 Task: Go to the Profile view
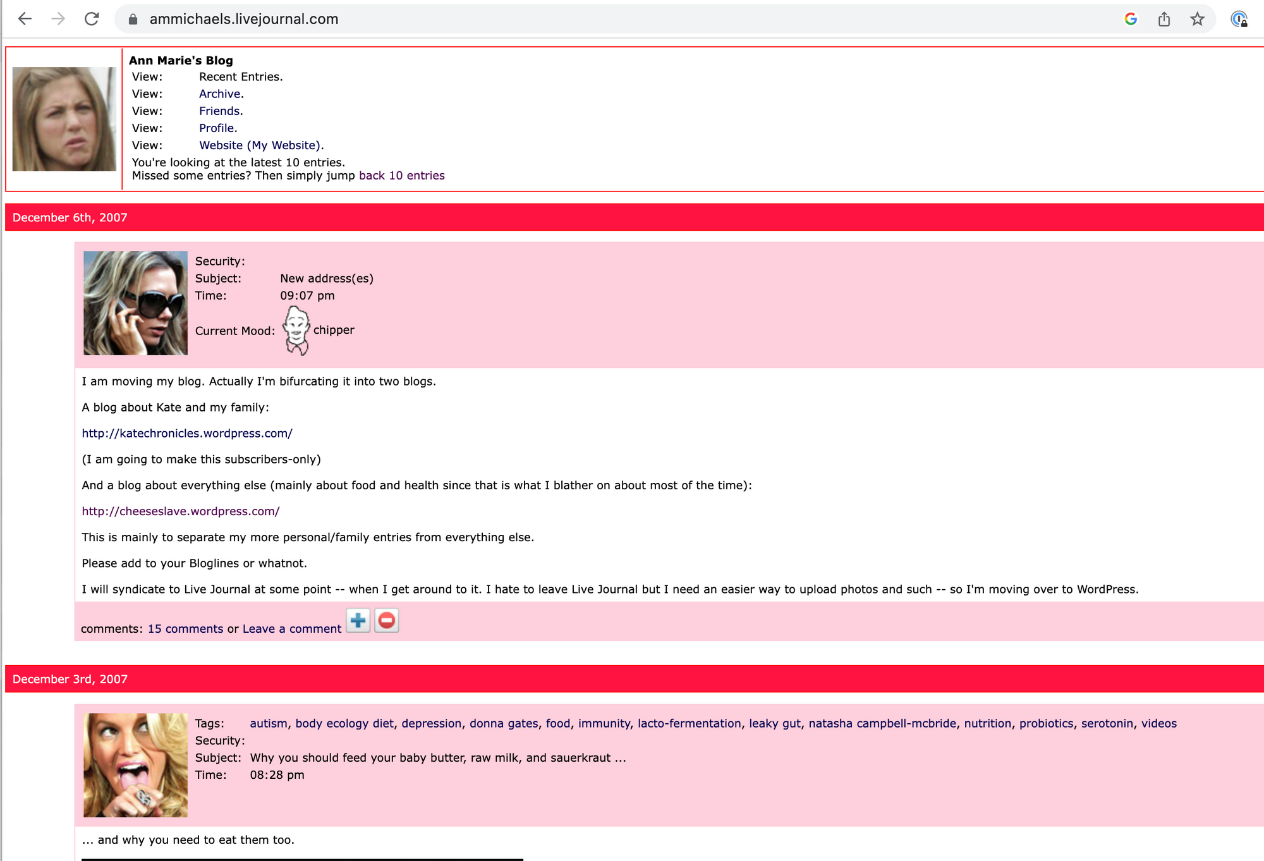click(x=216, y=128)
